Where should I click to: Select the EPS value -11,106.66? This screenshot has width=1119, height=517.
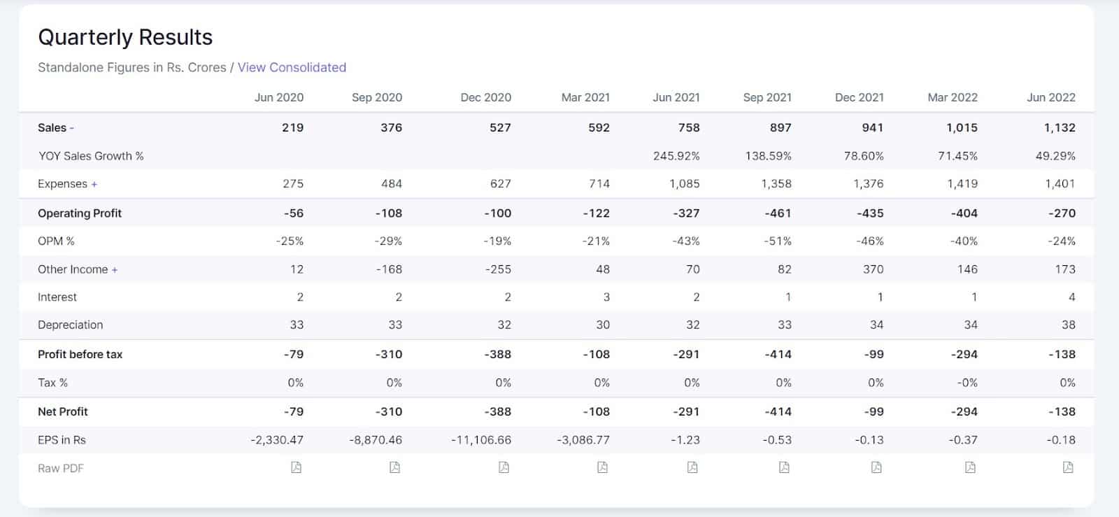pos(481,440)
